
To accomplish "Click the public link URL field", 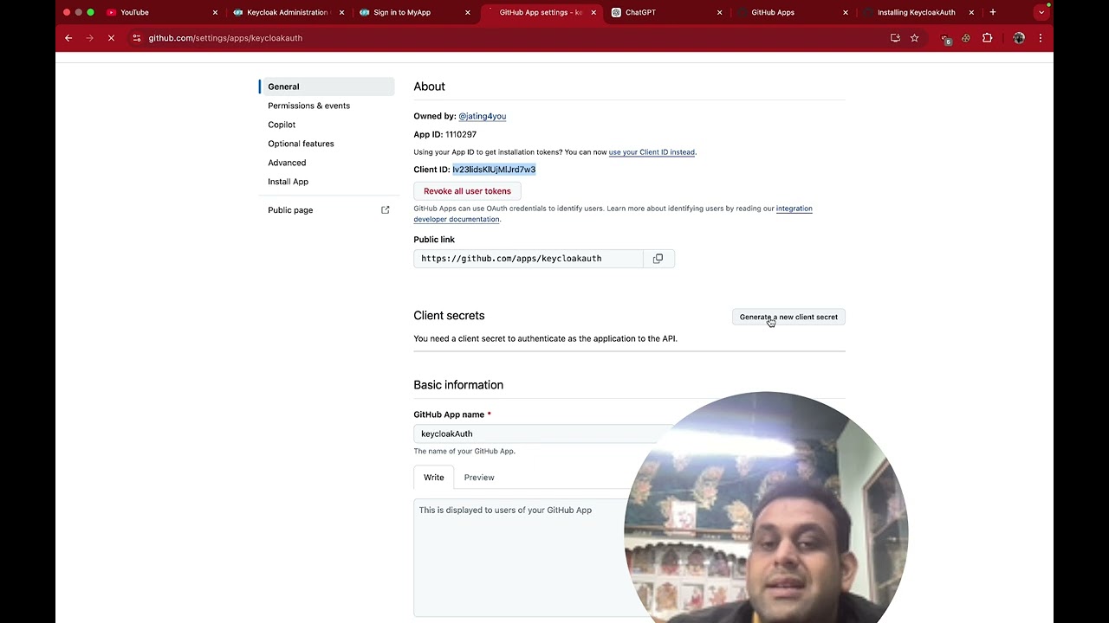I will (529, 259).
